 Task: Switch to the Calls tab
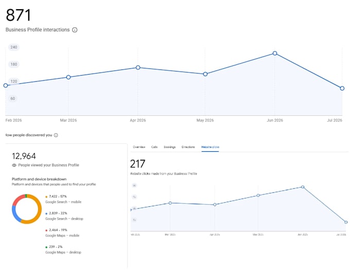[154, 147]
